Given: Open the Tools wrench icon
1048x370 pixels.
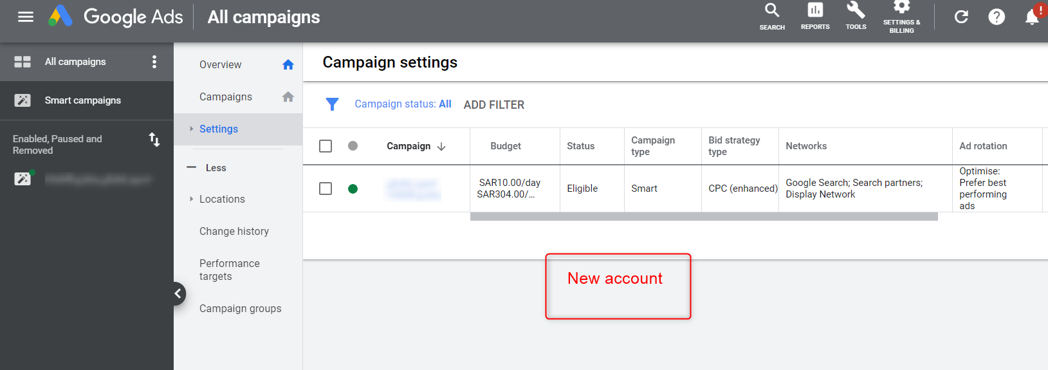Looking at the screenshot, I should click(x=856, y=11).
